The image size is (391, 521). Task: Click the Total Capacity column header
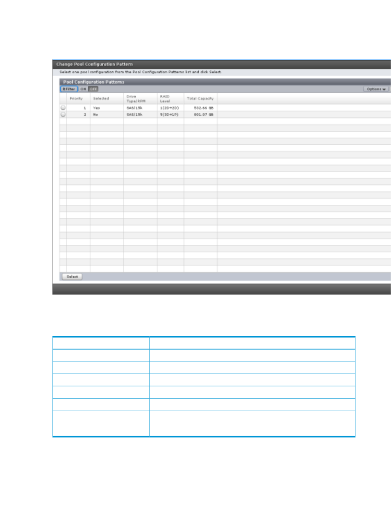coord(200,98)
